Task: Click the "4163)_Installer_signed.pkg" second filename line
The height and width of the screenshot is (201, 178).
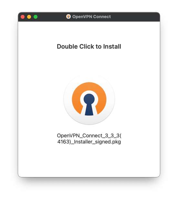Action: coord(89,142)
